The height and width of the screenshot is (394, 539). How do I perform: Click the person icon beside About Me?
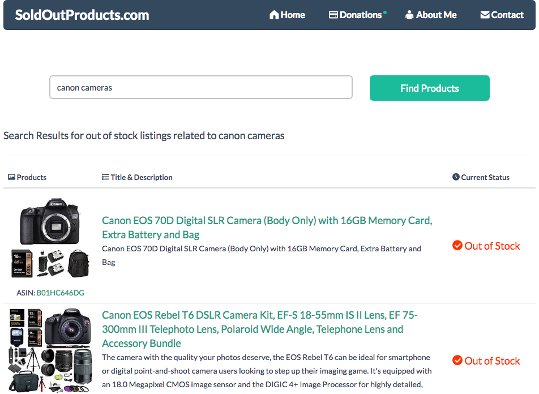pyautogui.click(x=409, y=15)
